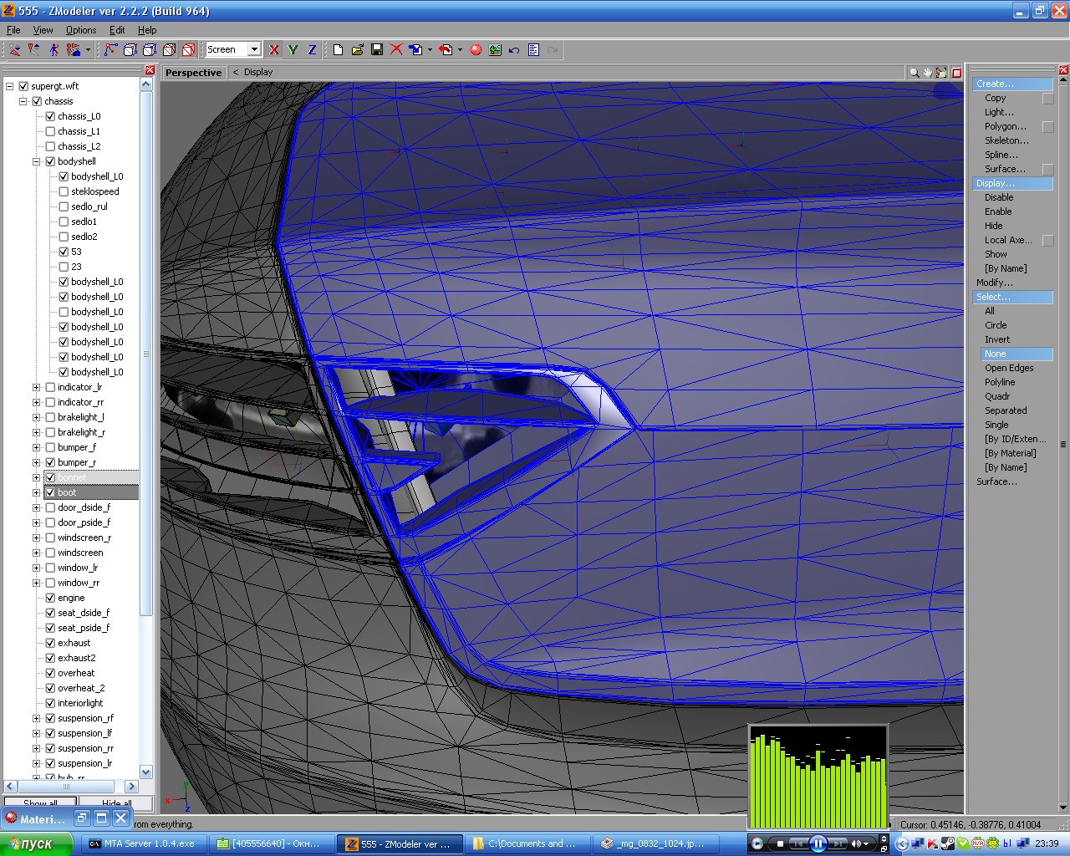1070x856 pixels.
Task: Toggle the bumper_r visibility checkbox
Action: (x=50, y=462)
